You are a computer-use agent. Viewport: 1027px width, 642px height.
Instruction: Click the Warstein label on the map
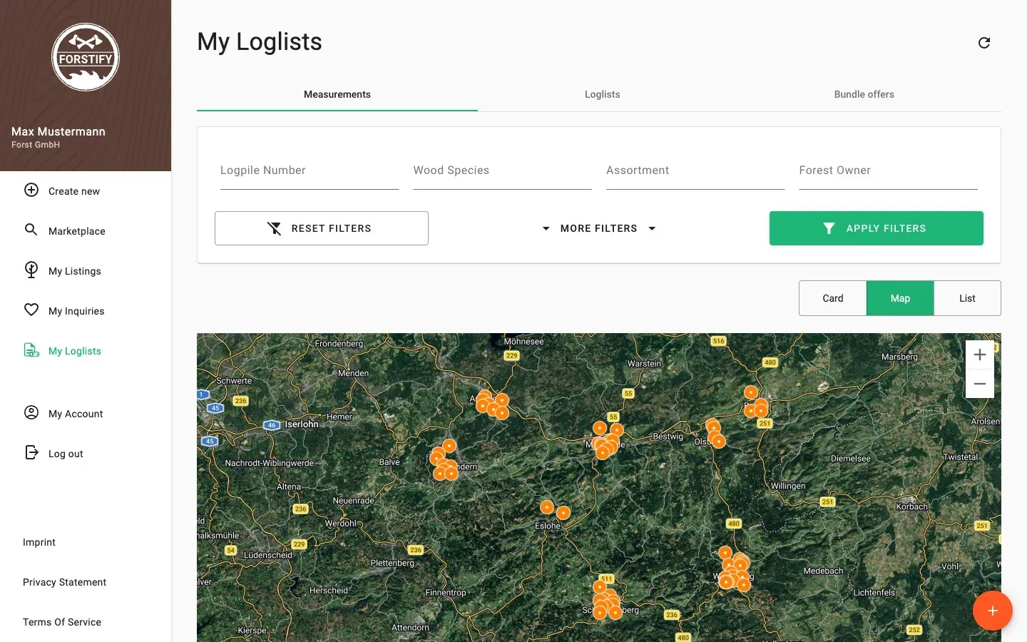pyautogui.click(x=644, y=363)
